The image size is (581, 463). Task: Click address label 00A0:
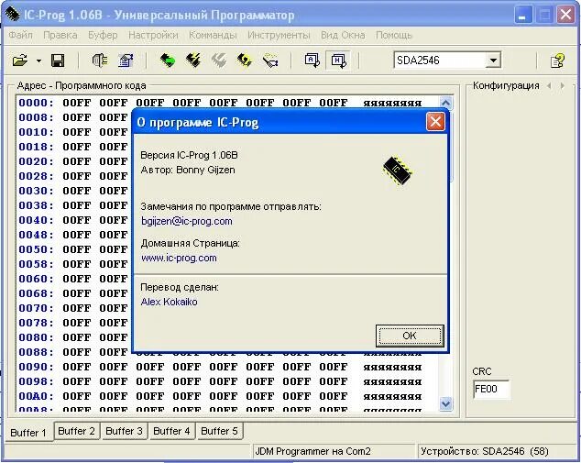point(36,396)
